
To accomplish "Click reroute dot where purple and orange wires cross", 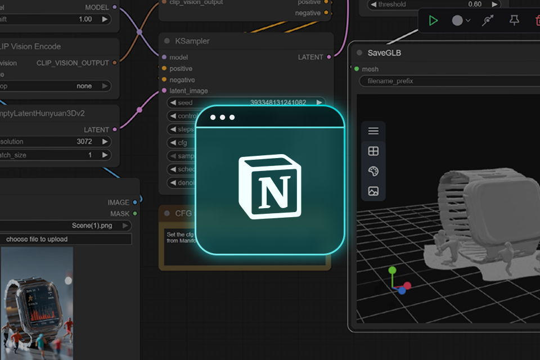I will point(139,31).
